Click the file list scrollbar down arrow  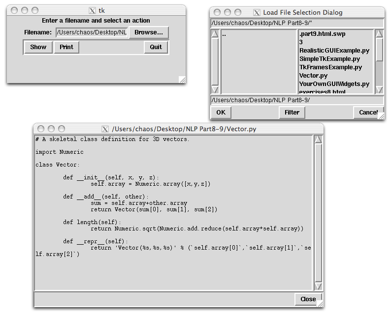[x=379, y=89]
